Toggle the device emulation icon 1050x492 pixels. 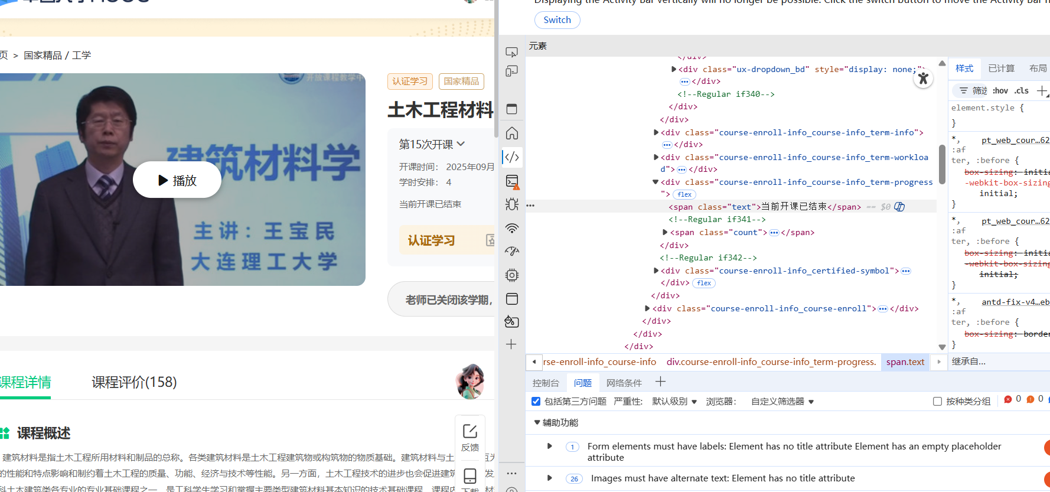coord(512,71)
